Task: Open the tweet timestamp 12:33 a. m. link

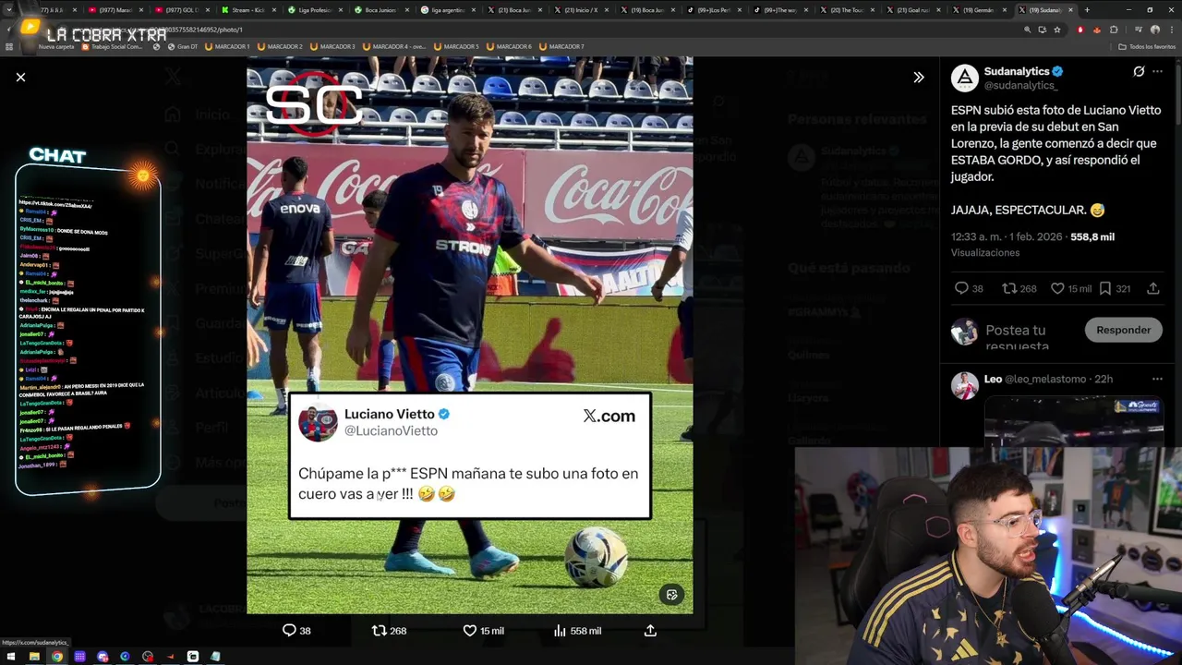Action: click(1007, 236)
